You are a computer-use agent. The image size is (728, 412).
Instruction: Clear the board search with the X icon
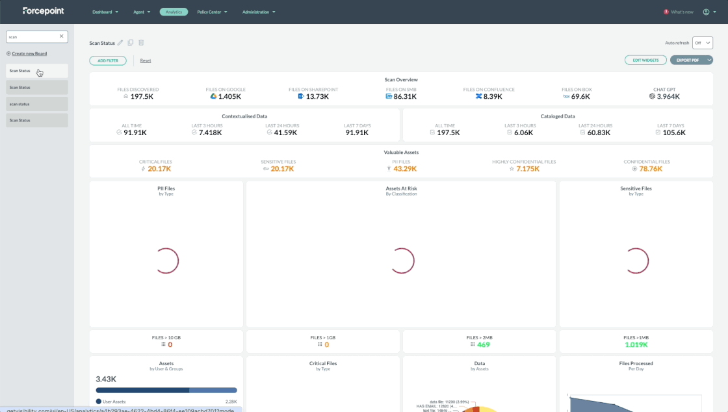coord(62,37)
